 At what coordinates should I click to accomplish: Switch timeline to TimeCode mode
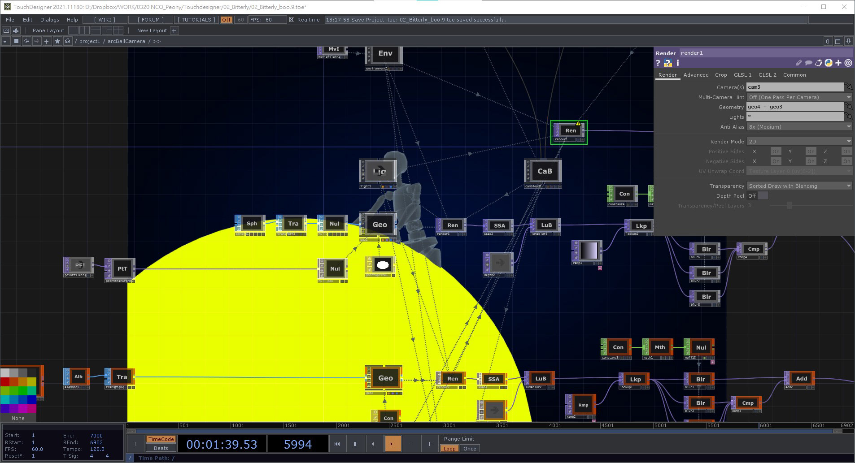click(x=161, y=439)
